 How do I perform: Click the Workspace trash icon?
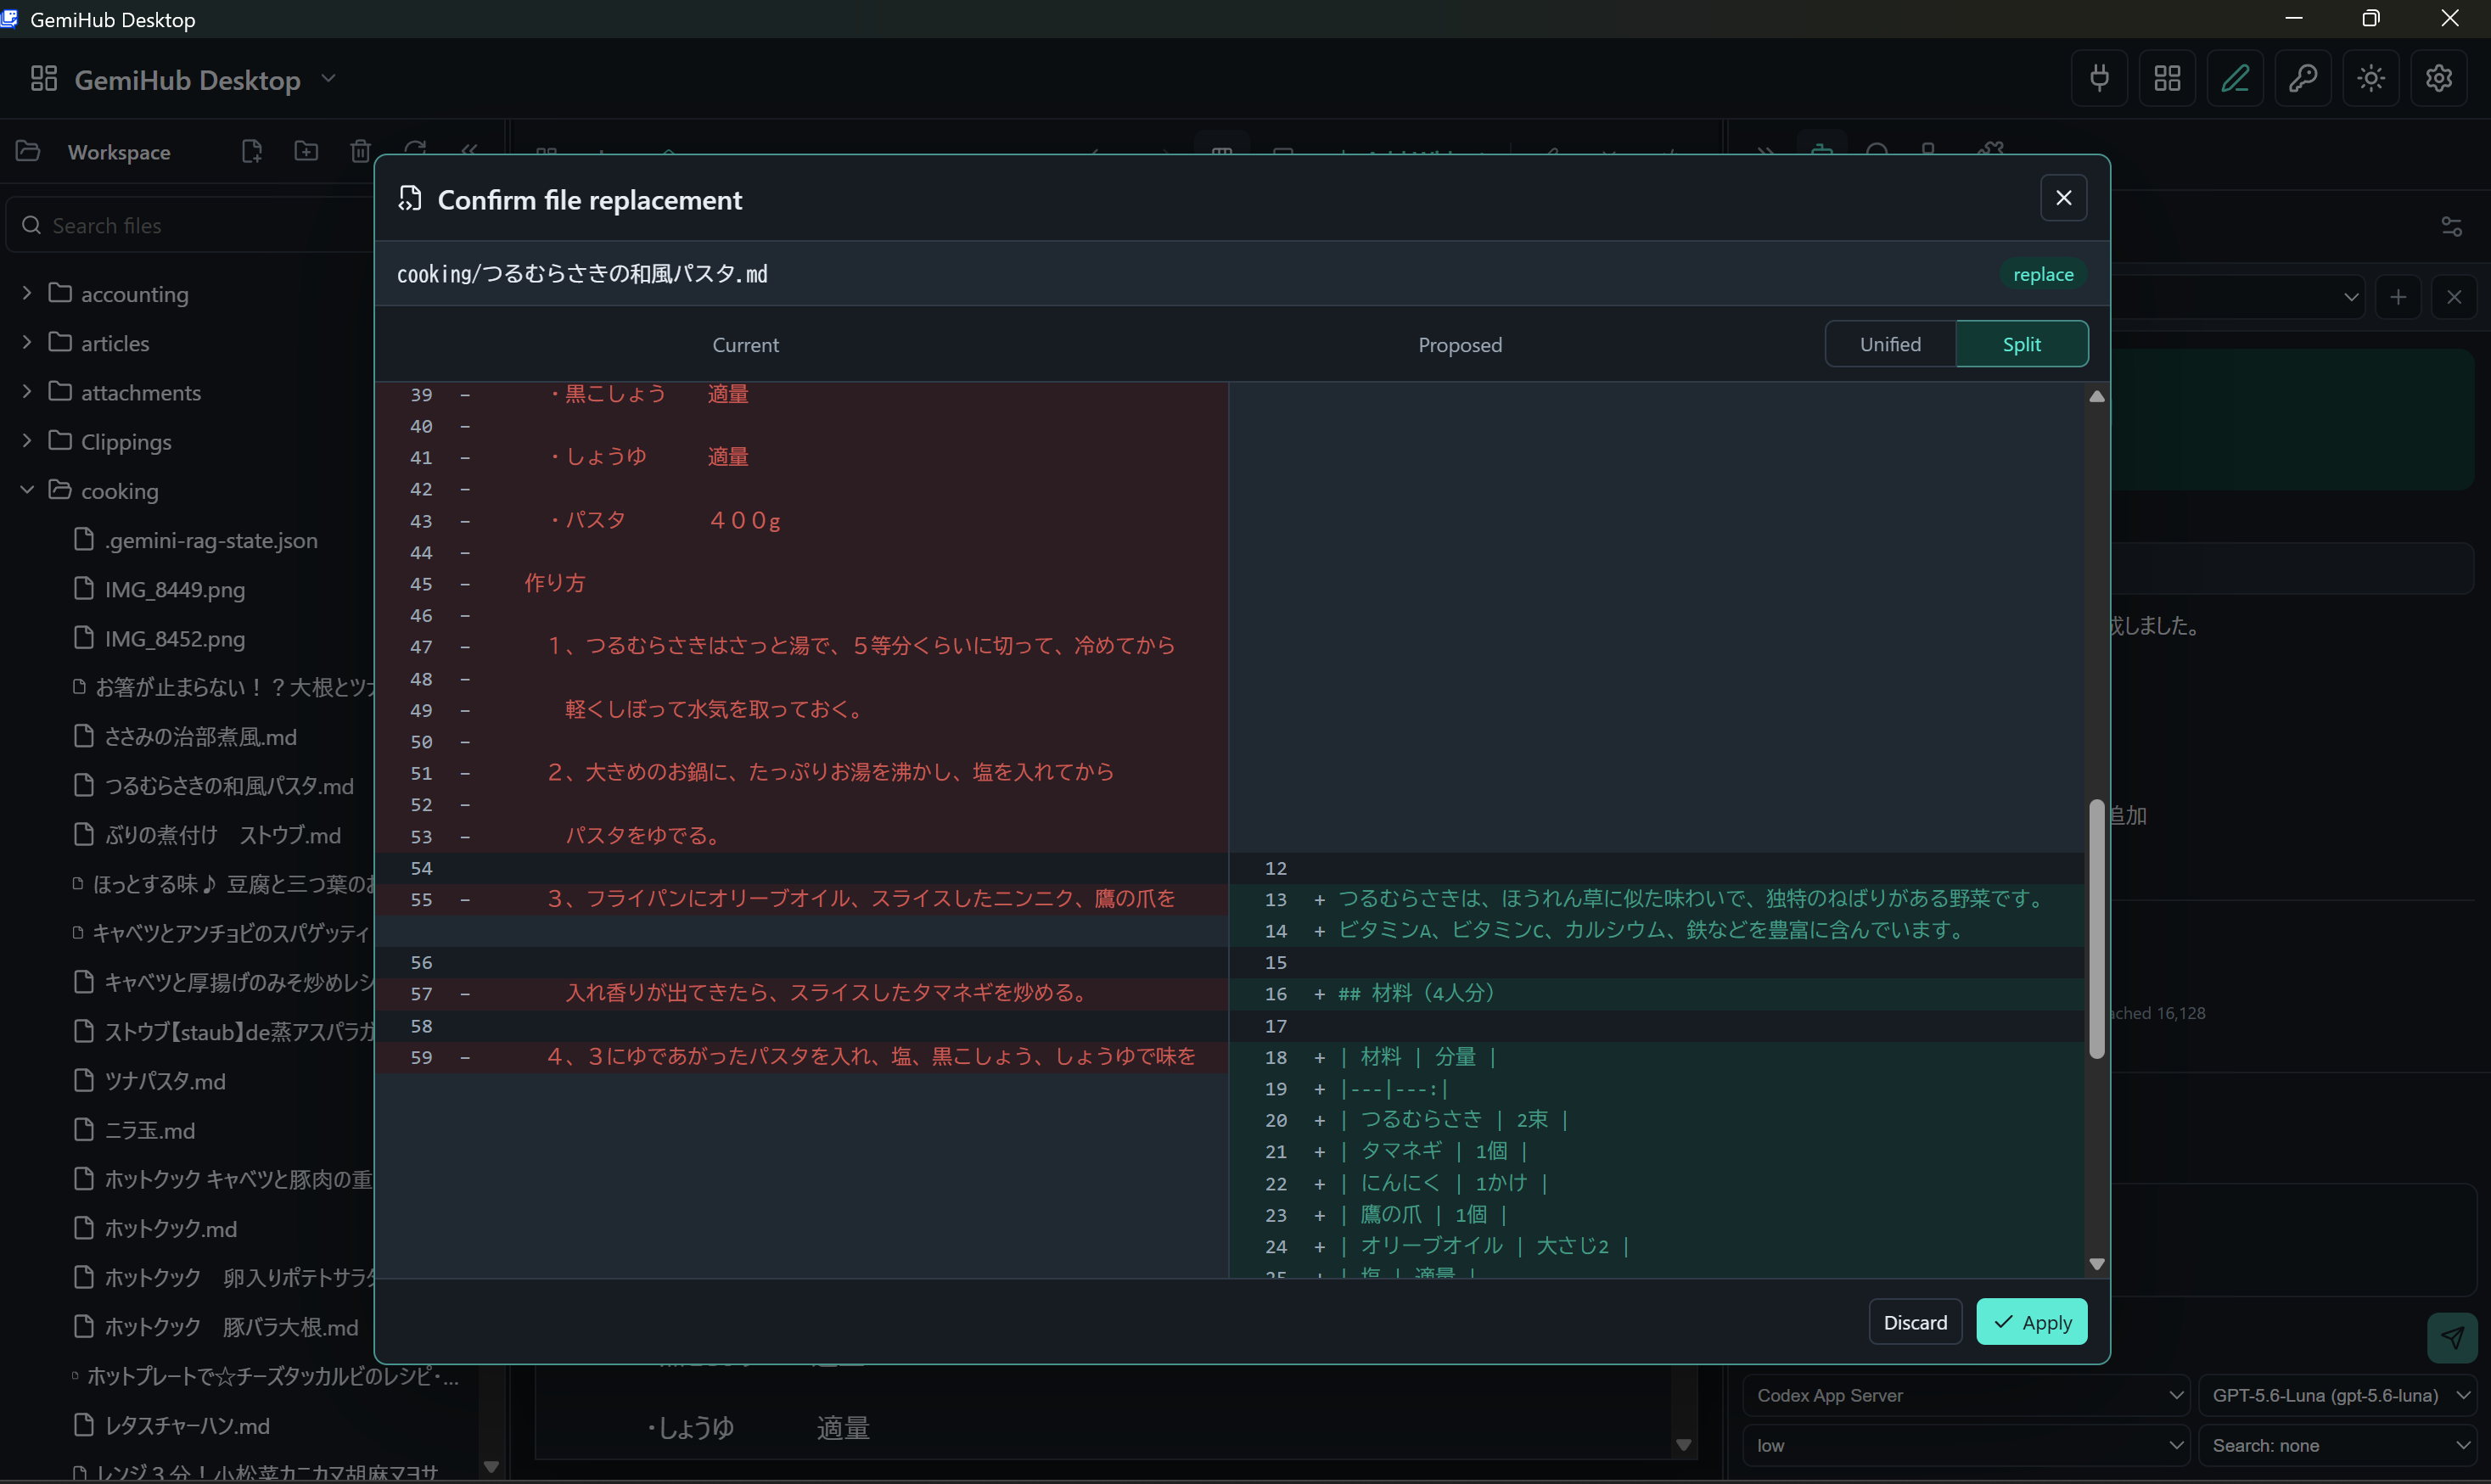361,151
